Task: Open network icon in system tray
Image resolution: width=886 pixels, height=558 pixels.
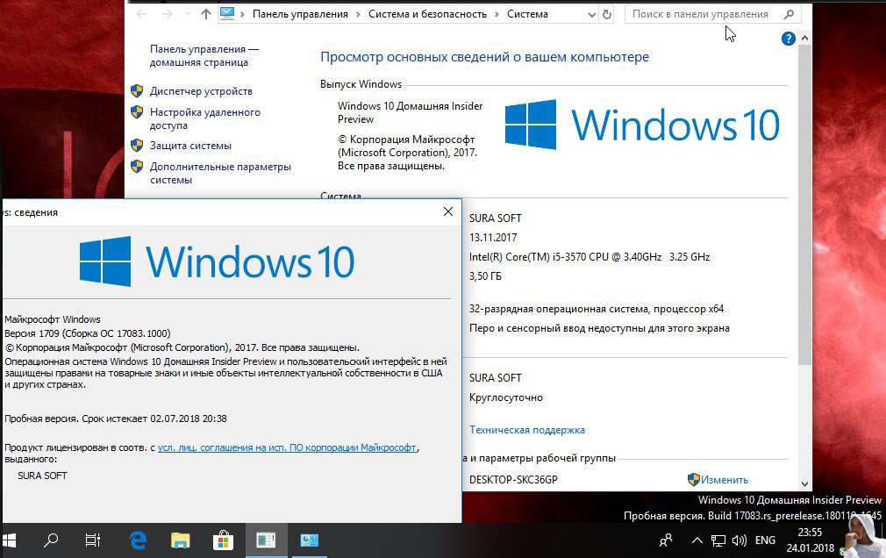Action: click(718, 541)
